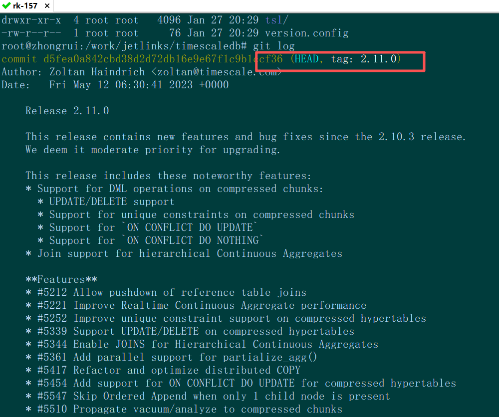Click 'This release includes these noteworthy features' line
Viewport: 499px width, 417px height.
(168, 176)
